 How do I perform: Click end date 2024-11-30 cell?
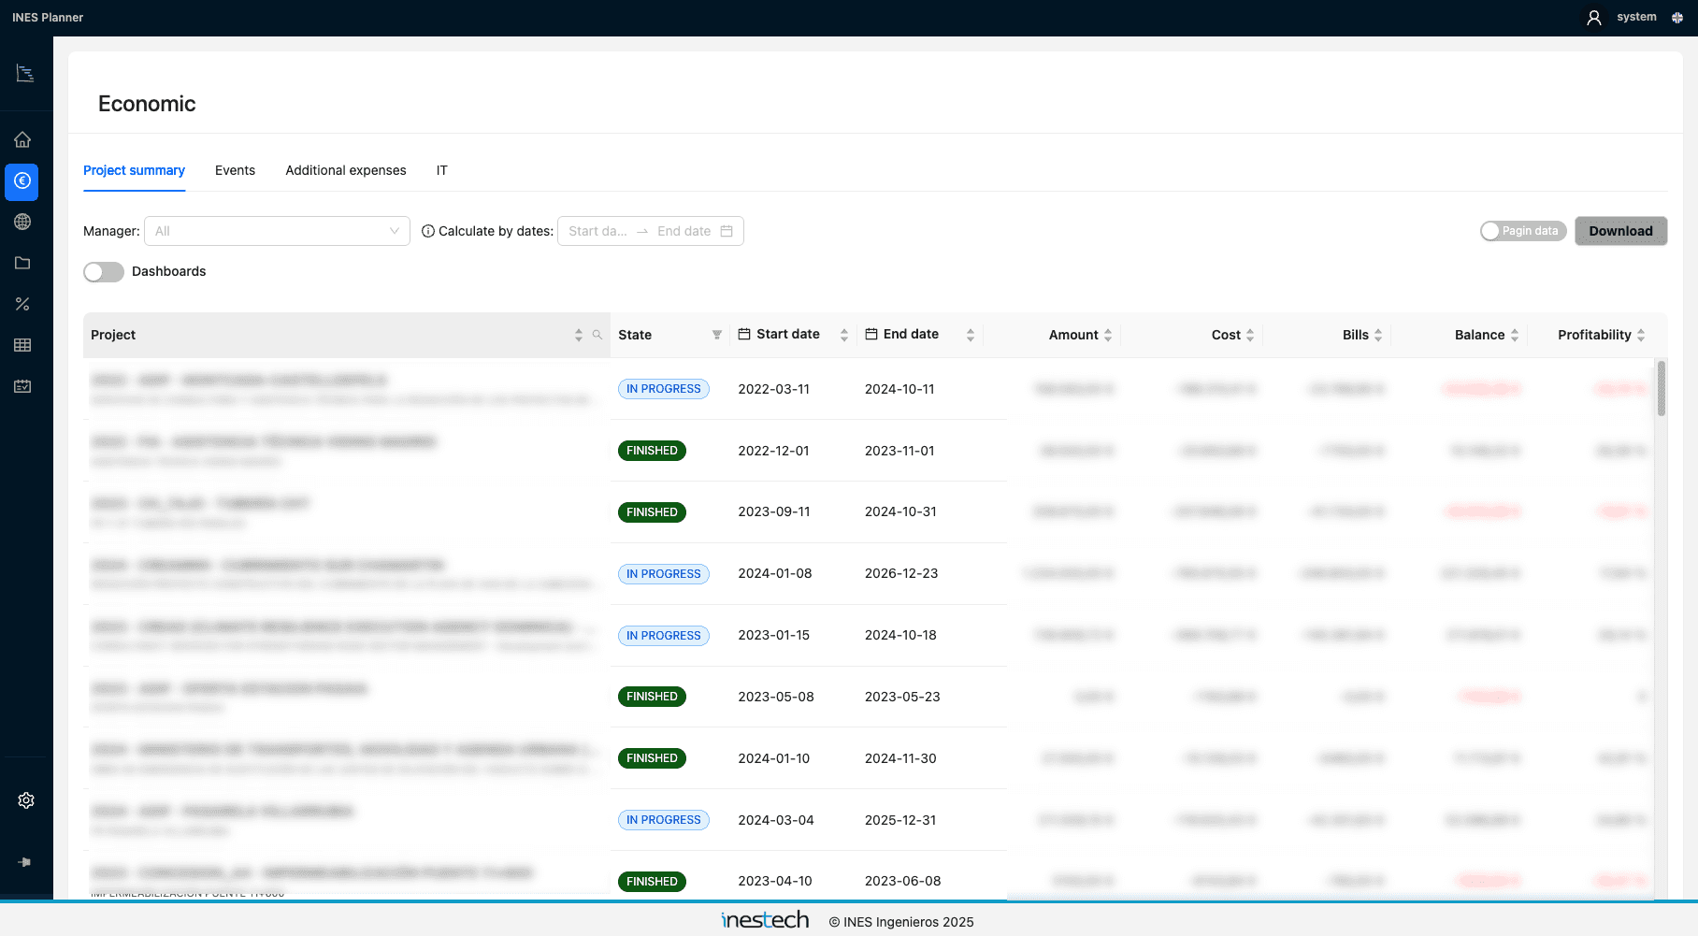coord(900,758)
